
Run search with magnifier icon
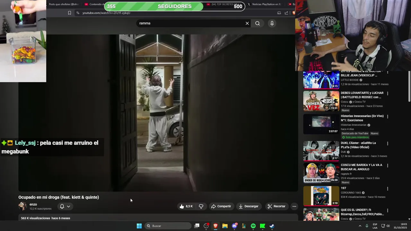[x=258, y=23]
